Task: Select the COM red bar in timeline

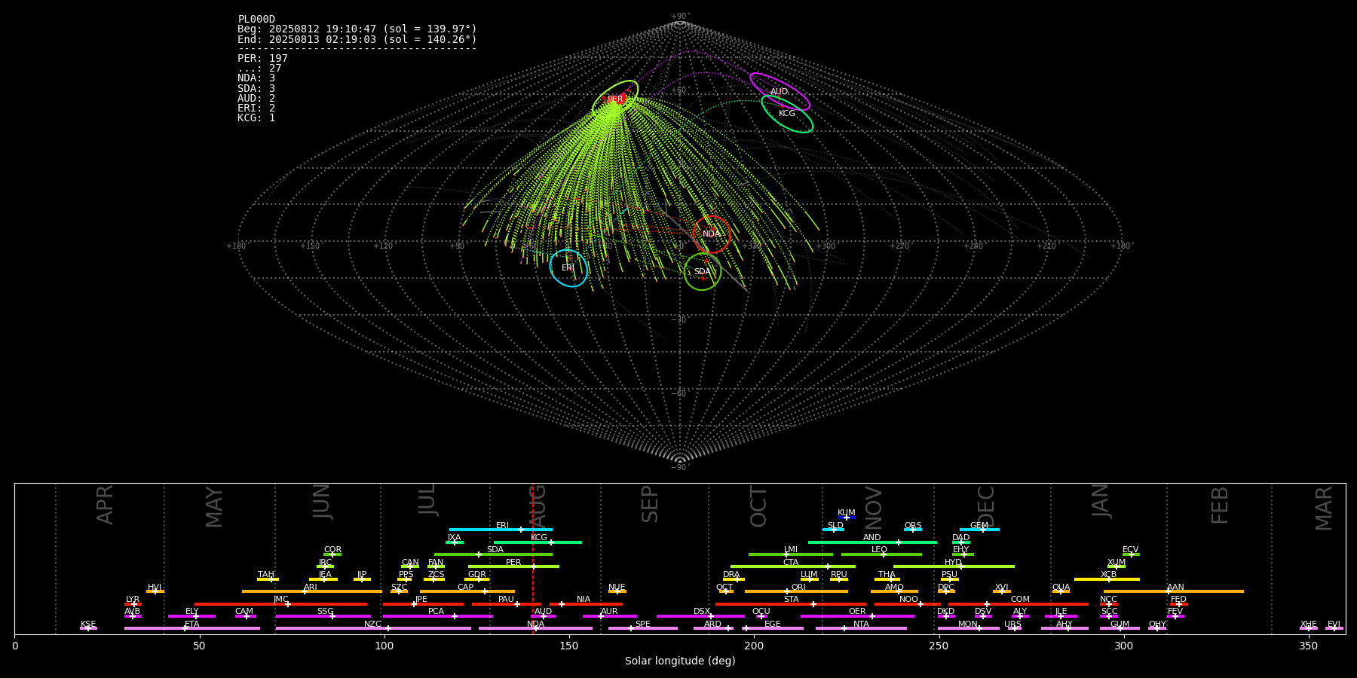Action: pos(1019,604)
